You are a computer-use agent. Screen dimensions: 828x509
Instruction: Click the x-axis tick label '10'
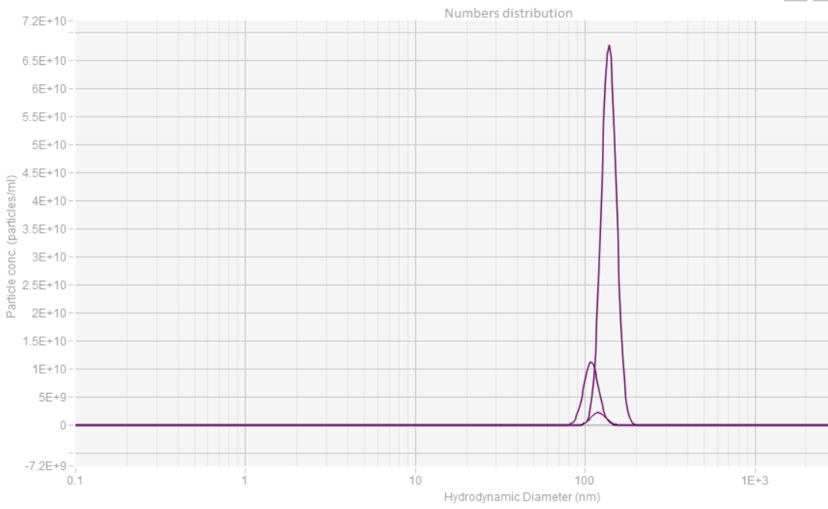[x=415, y=481]
